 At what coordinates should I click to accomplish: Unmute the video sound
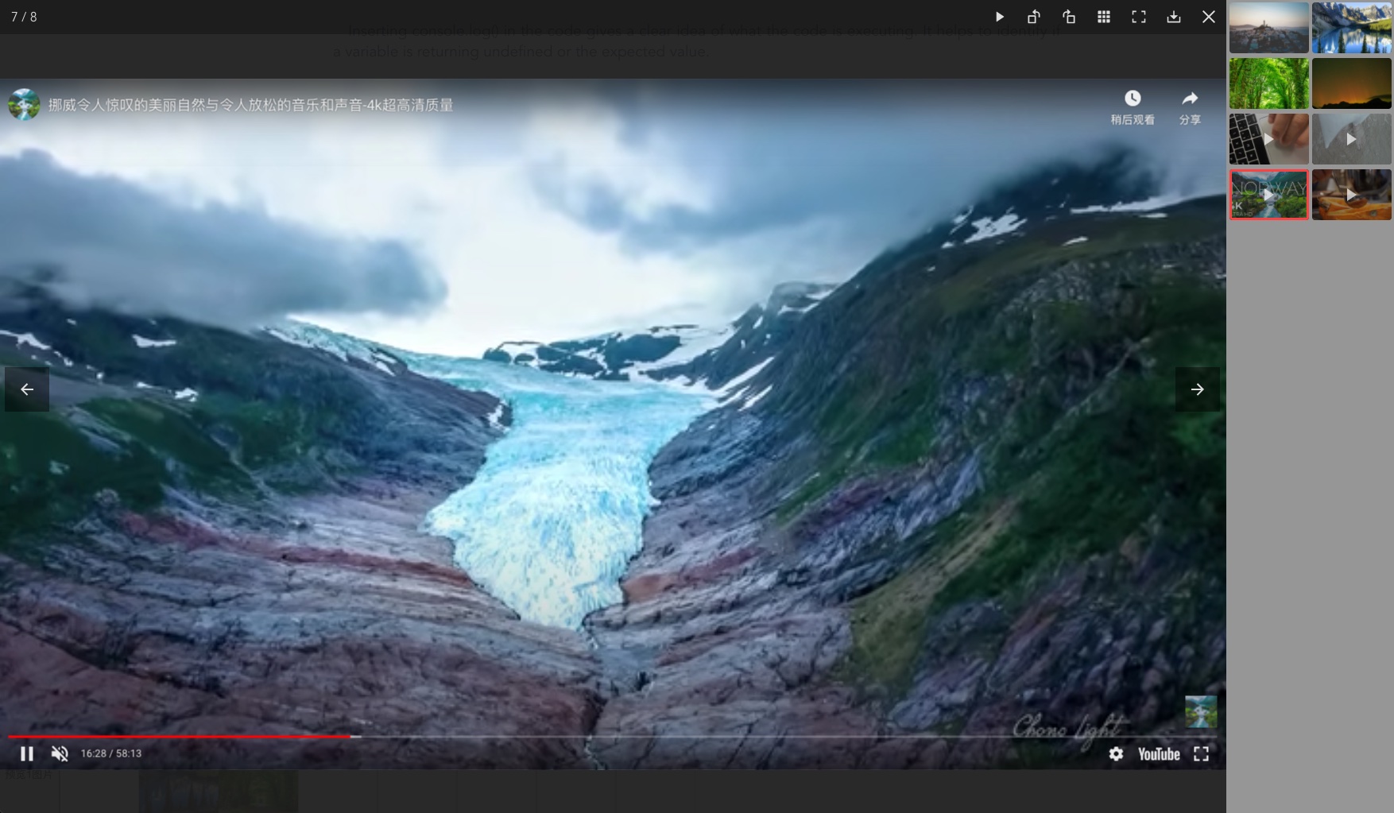click(60, 753)
